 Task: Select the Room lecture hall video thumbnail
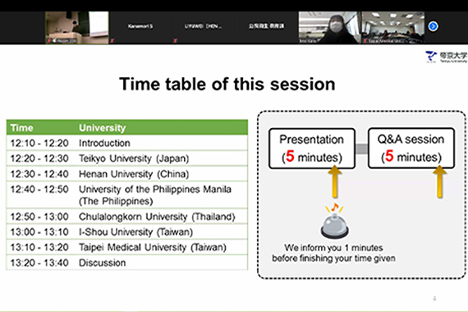[x=77, y=28]
